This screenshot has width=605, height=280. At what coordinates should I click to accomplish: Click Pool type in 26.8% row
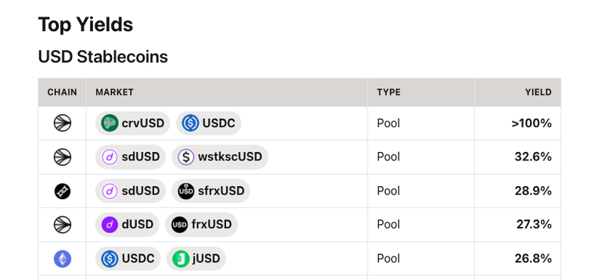[x=389, y=258]
